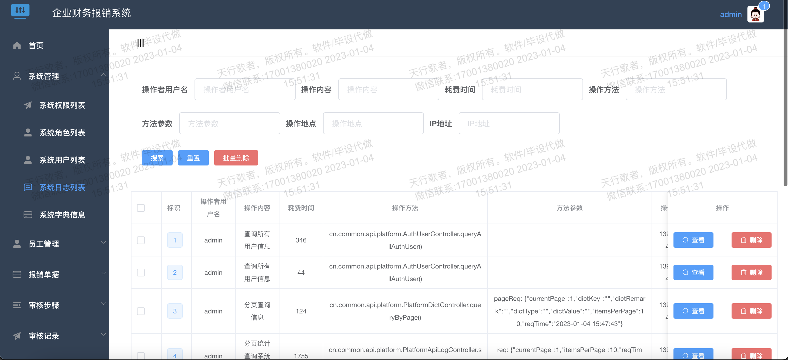The height and width of the screenshot is (360, 788).
Task: Check the checkbox of log row 1
Action: click(x=141, y=240)
